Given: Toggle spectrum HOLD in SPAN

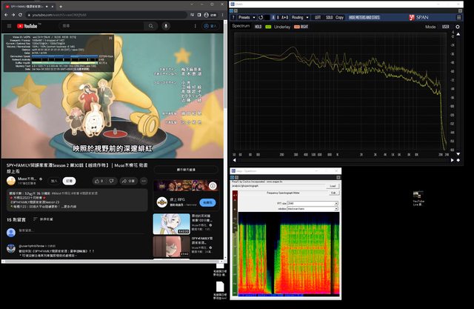Looking at the screenshot, I should click(258, 27).
